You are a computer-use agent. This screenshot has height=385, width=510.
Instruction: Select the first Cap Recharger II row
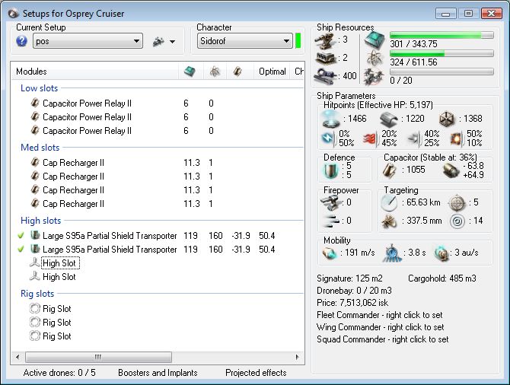coord(73,163)
